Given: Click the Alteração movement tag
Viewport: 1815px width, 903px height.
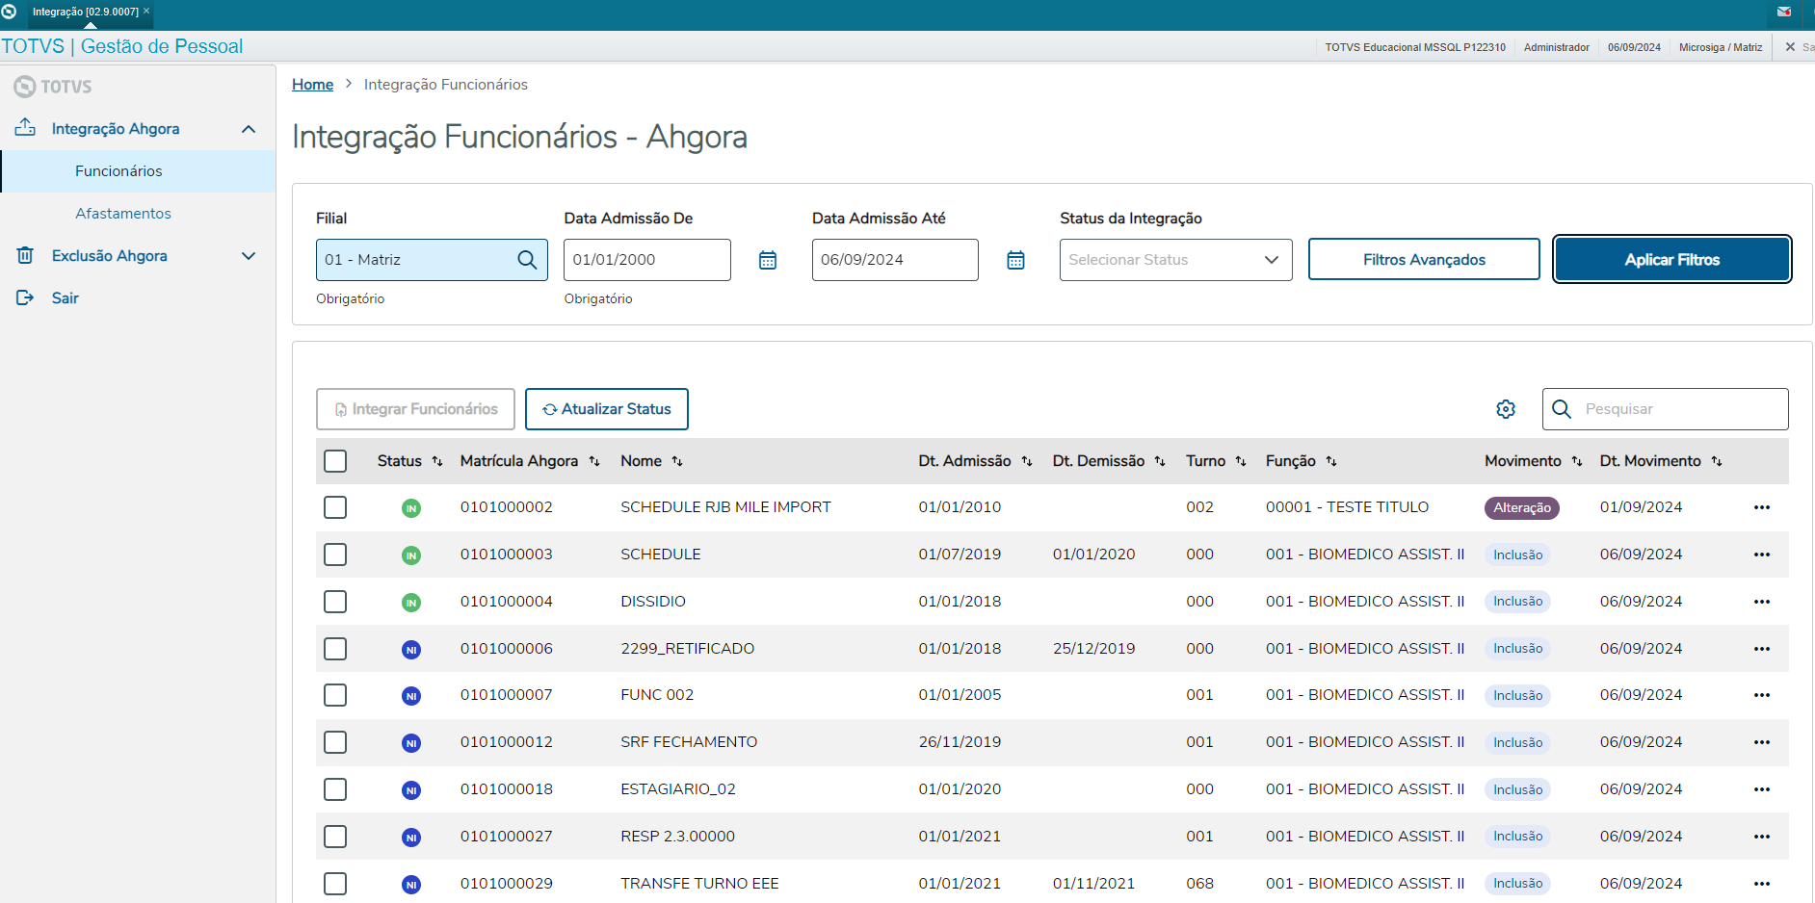Looking at the screenshot, I should point(1522,507).
